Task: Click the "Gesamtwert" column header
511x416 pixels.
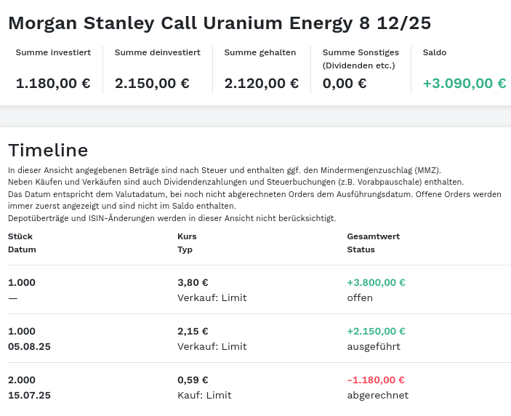Action: [x=374, y=236]
